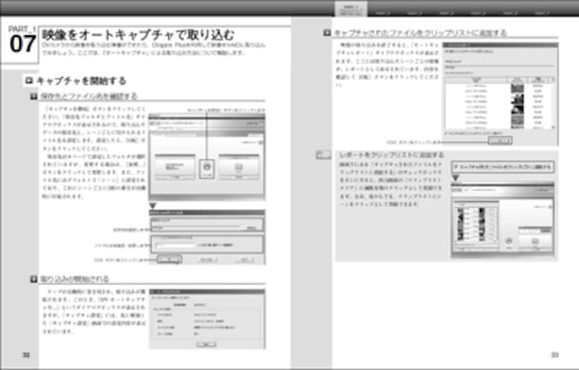Click the memo icon beside the report heading
This screenshot has height=370, width=579.
(x=323, y=155)
